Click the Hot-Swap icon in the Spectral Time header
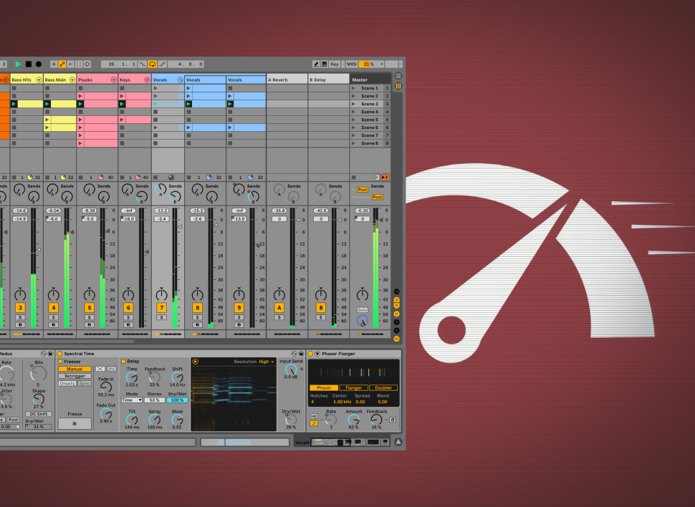 (294, 353)
